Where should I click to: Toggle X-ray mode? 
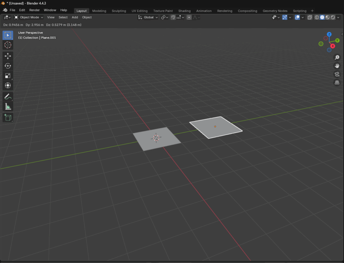pos(309,17)
